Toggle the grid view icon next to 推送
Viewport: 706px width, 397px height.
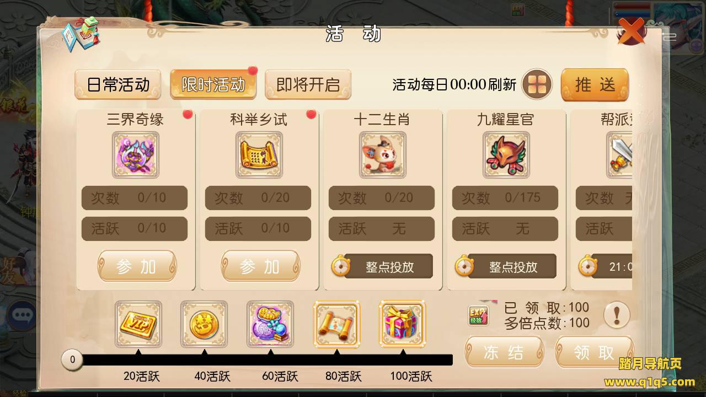(x=537, y=84)
